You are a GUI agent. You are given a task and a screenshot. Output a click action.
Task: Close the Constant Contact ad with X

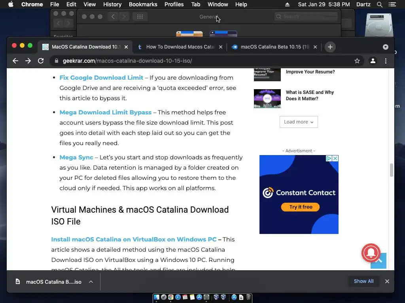click(335, 158)
